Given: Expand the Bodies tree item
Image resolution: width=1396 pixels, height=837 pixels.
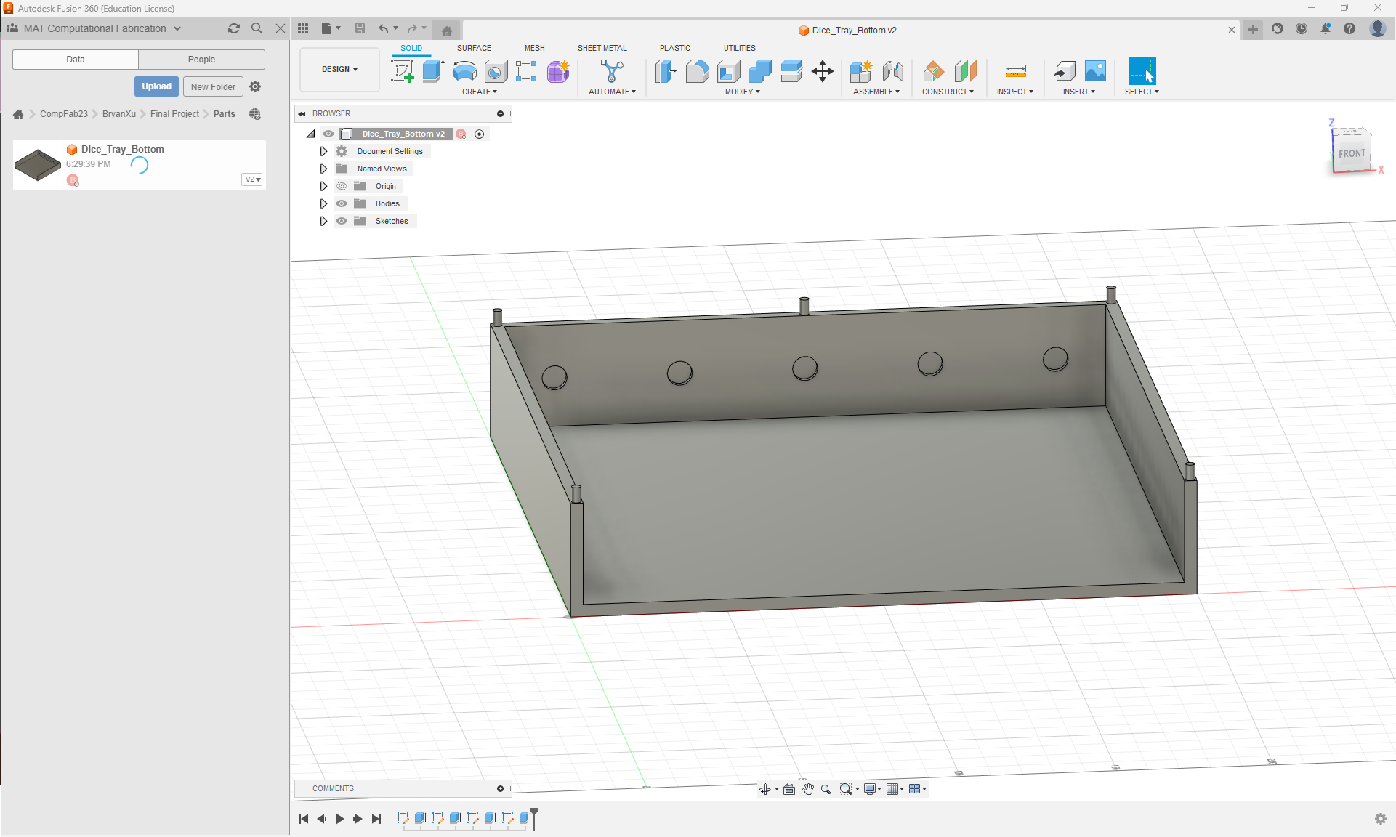Looking at the screenshot, I should point(324,203).
